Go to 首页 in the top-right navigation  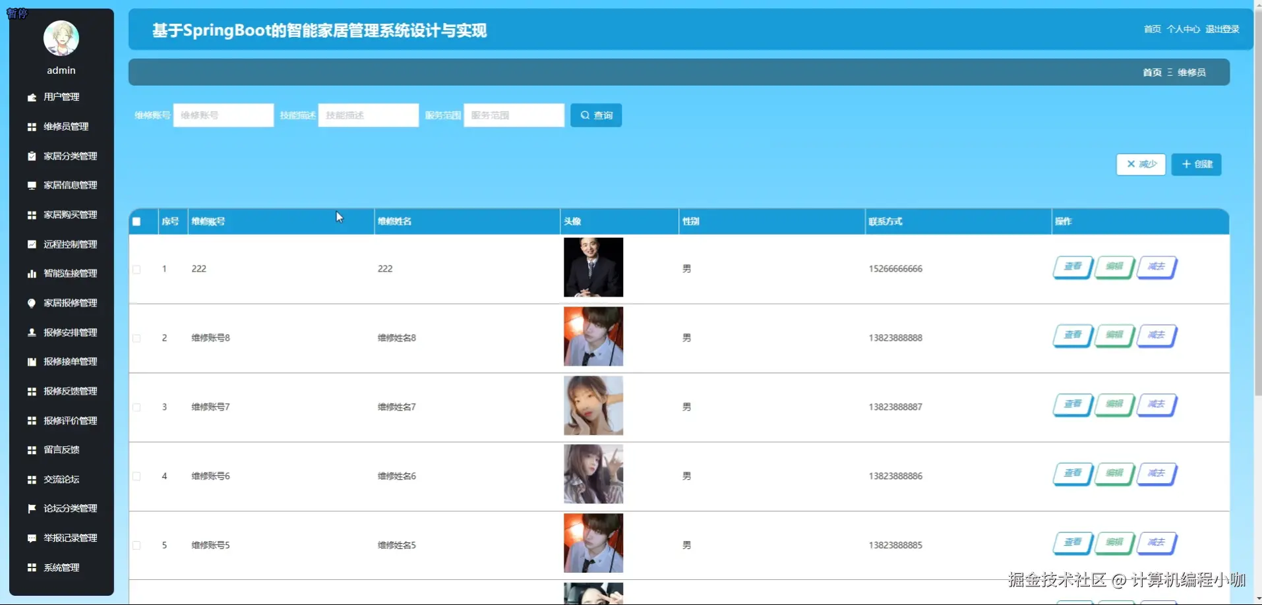[1153, 29]
